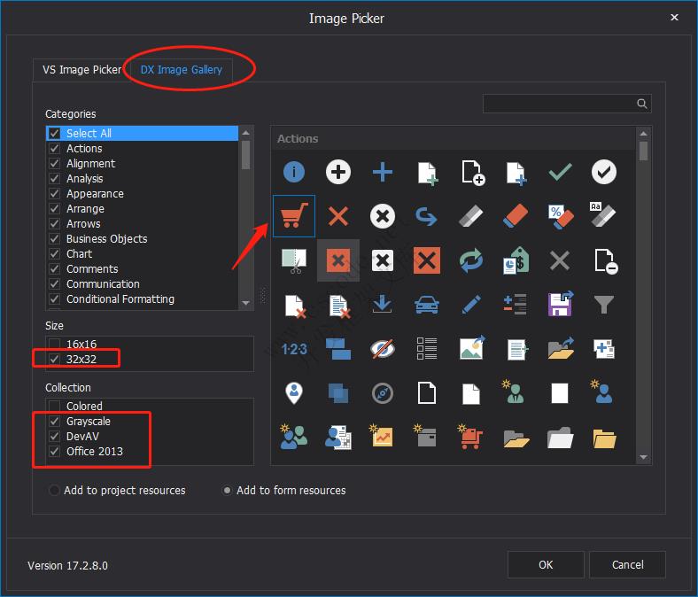Image resolution: width=698 pixels, height=597 pixels.
Task: Choose the blue car icon
Action: pos(427,304)
